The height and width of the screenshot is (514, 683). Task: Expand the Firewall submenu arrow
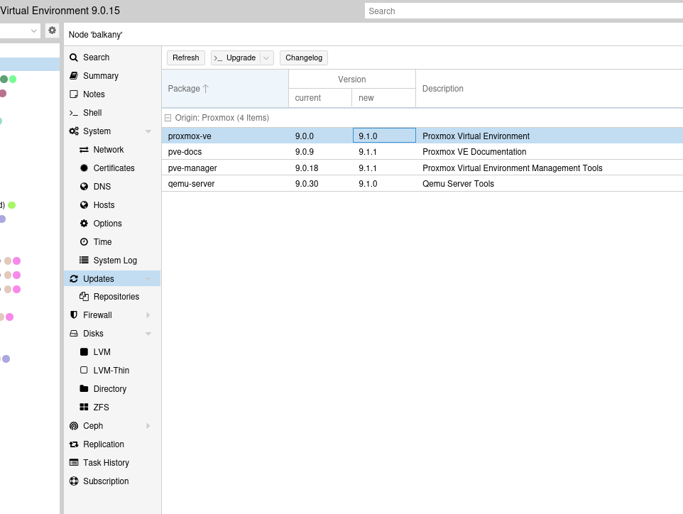click(148, 315)
